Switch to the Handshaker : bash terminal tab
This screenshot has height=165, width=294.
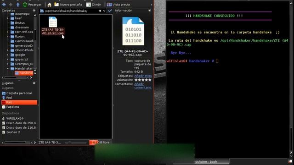pyautogui.click(x=205, y=161)
